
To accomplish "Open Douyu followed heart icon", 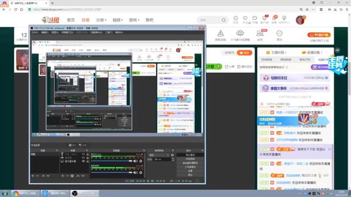I will pos(245,18).
